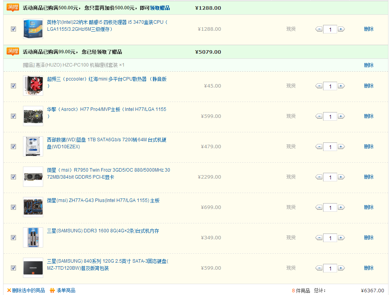The width and height of the screenshot is (392, 295).
Task: Delete the WD 1TB hard drive from cart
Action: [369, 146]
